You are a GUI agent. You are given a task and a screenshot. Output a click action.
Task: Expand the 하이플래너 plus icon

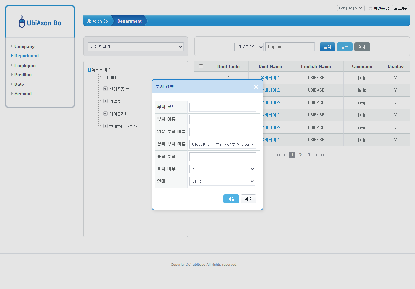pyautogui.click(x=105, y=114)
